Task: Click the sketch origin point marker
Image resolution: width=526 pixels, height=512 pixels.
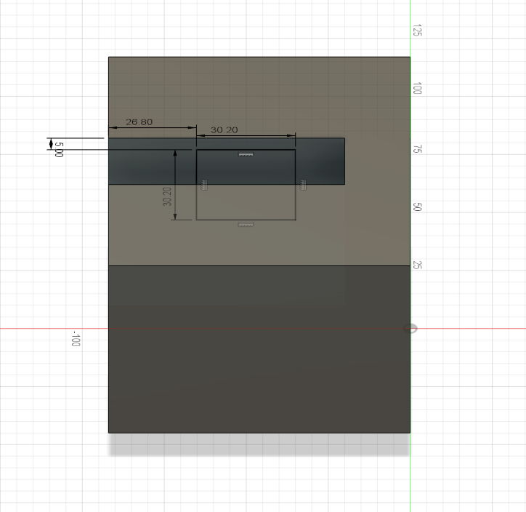Action: pyautogui.click(x=410, y=328)
